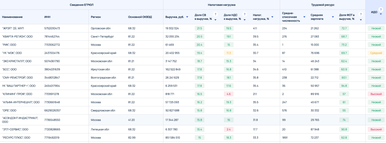Click the Низкий ИДО badge for БСС
Image resolution: width=386 pixels, height=143 pixels.
(376, 69)
